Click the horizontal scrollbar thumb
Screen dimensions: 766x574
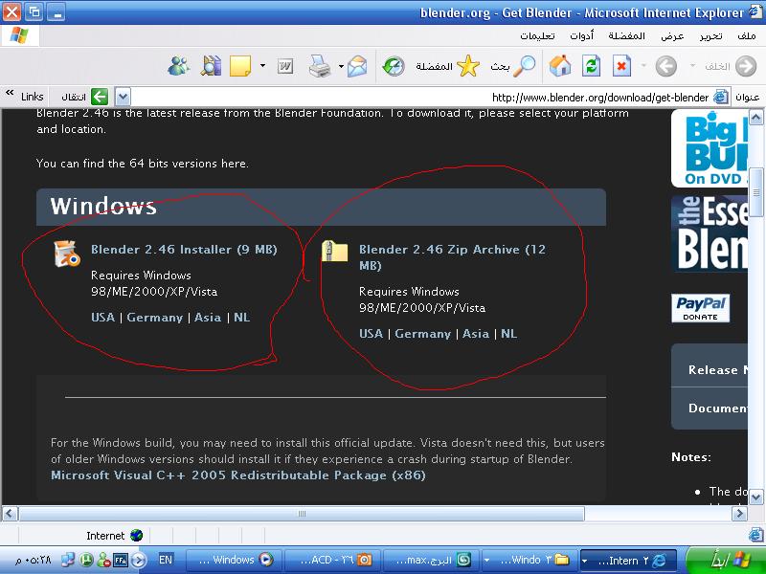coord(302,514)
